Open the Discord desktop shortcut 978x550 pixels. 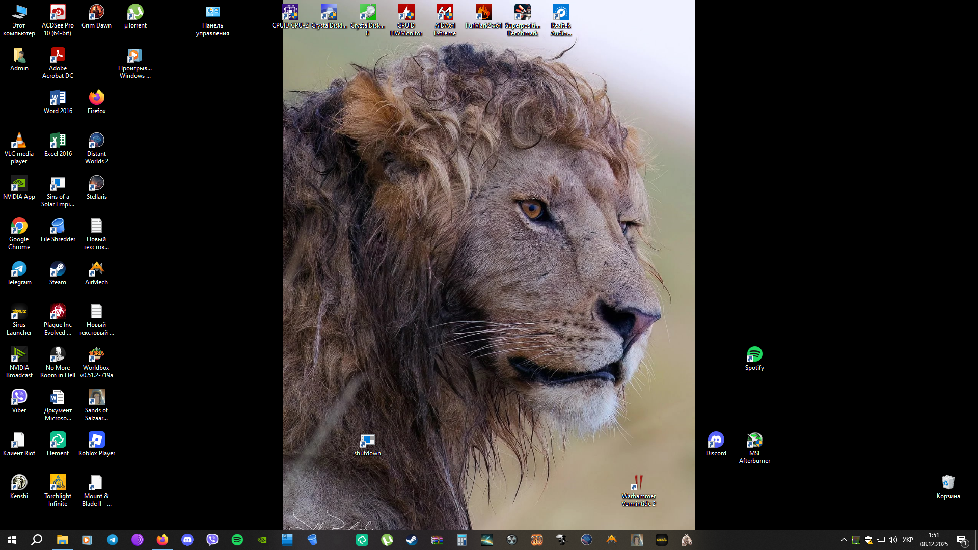[716, 444]
